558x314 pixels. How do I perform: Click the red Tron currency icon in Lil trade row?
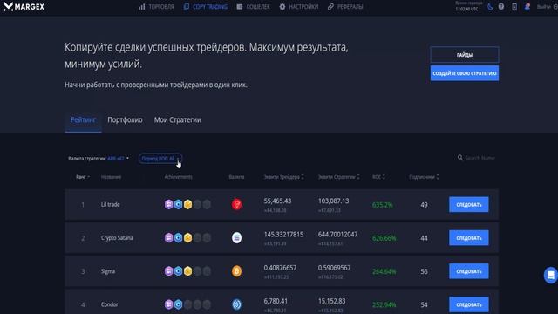(x=236, y=204)
